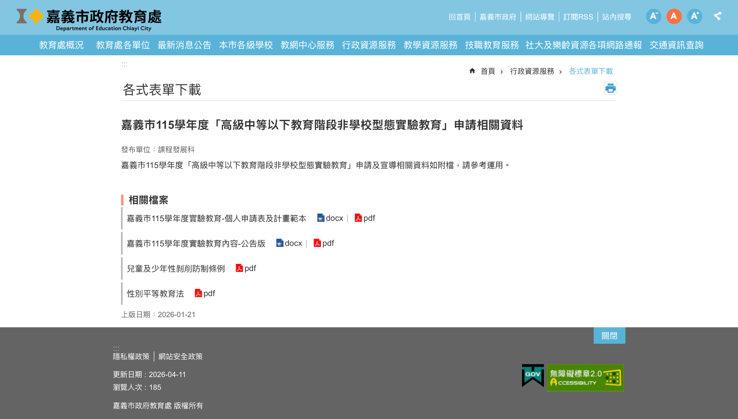This screenshot has height=419, width=738.
Task: Click the print page icon
Action: pyautogui.click(x=610, y=88)
